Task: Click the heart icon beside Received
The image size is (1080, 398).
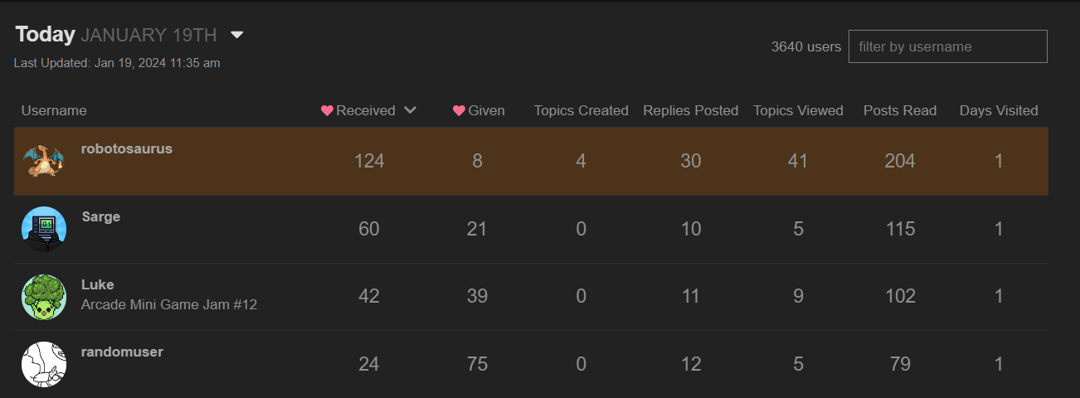Action: tap(327, 111)
